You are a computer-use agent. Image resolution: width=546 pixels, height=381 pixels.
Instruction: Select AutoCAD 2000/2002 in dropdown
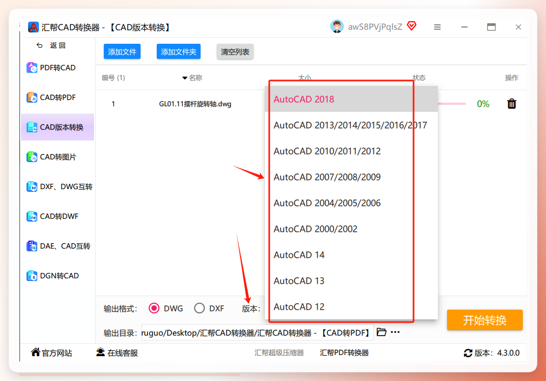[351, 229]
